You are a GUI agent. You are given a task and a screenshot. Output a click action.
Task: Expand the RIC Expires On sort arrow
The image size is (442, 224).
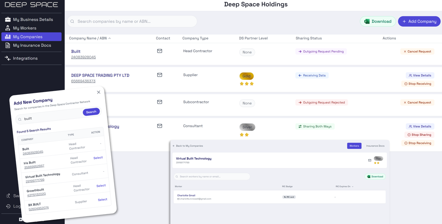point(353,187)
